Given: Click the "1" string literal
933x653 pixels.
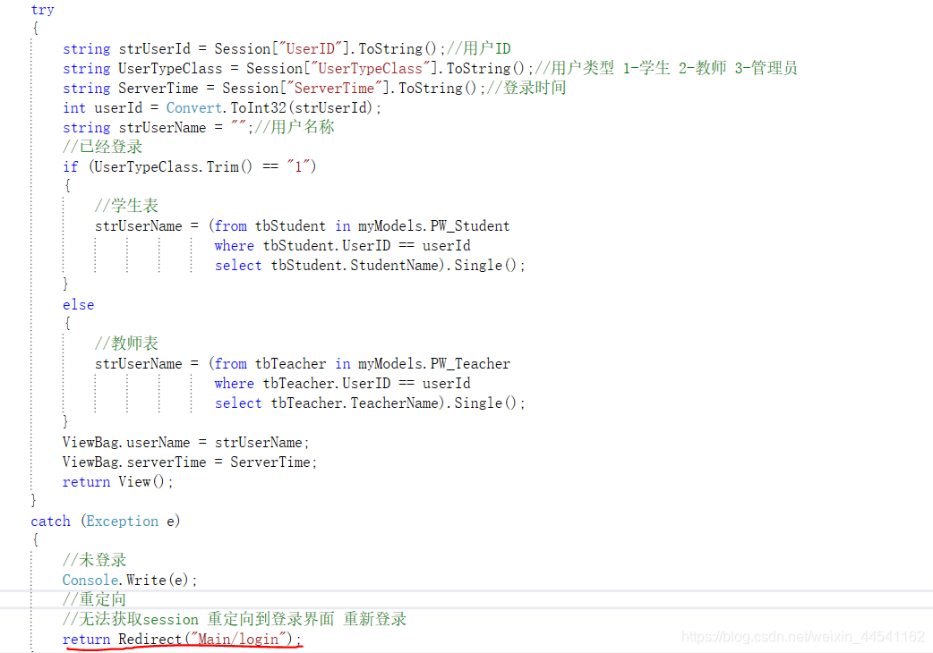Looking at the screenshot, I should click(x=298, y=167).
